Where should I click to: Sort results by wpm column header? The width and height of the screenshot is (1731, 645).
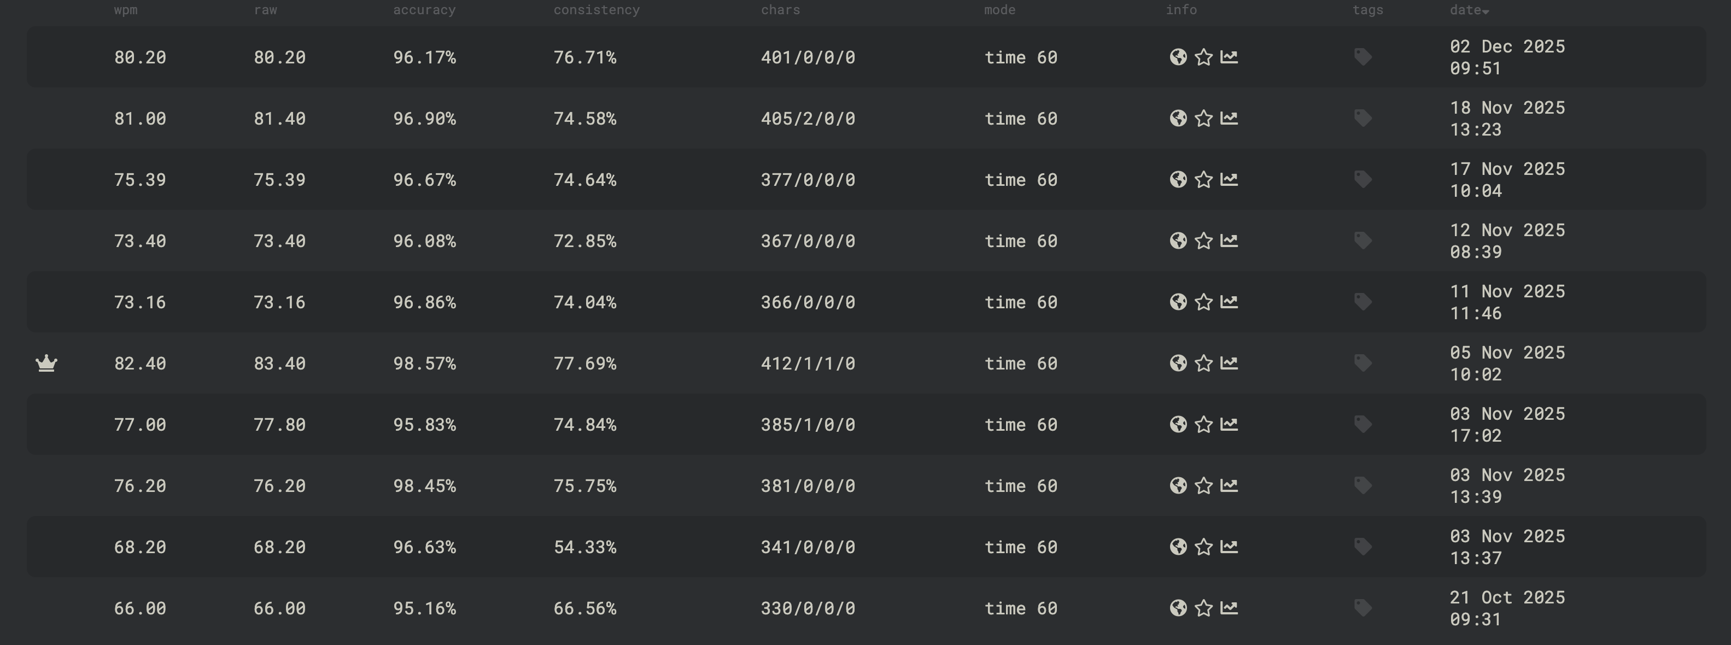tap(126, 10)
